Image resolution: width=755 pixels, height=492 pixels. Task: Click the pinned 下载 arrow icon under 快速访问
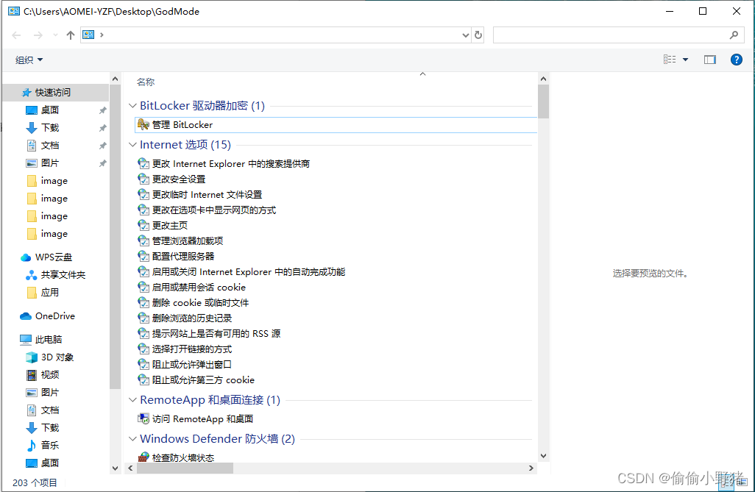pos(32,127)
